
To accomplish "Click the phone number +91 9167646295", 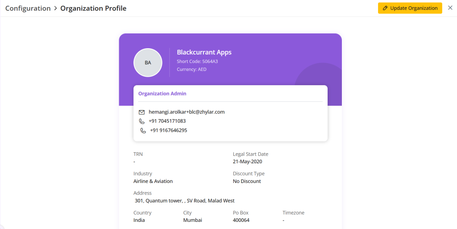I will 168,130.
